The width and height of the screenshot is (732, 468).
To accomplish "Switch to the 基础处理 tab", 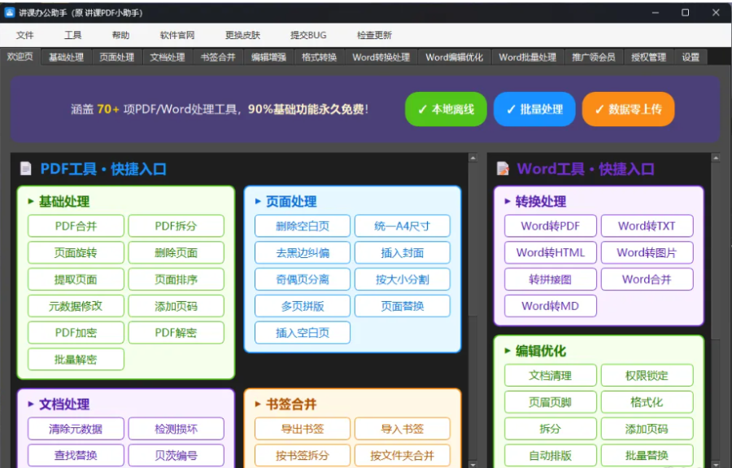I will tap(67, 57).
